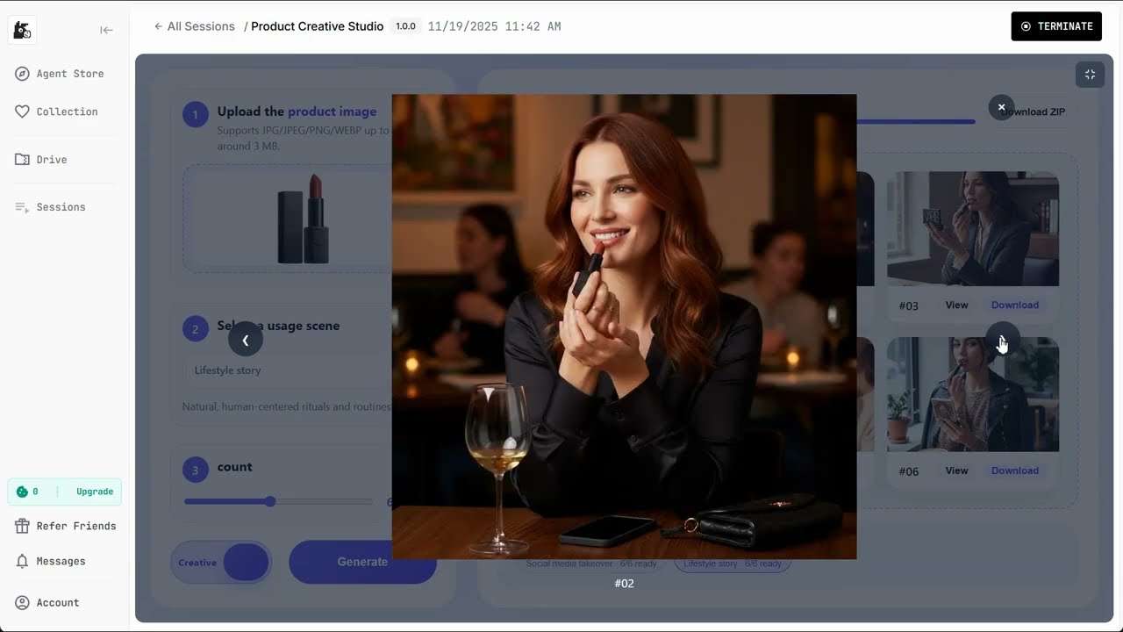Adjust the count slider handle
Screen dimensions: 1123x632
pyautogui.click(x=270, y=501)
